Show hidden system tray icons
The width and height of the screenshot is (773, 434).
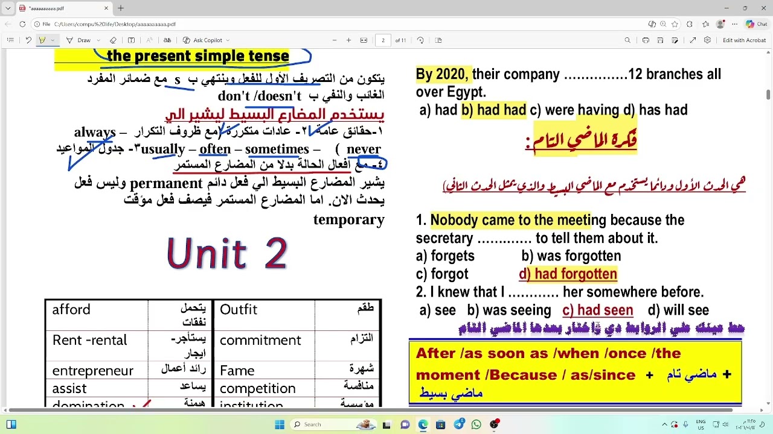[666, 424]
